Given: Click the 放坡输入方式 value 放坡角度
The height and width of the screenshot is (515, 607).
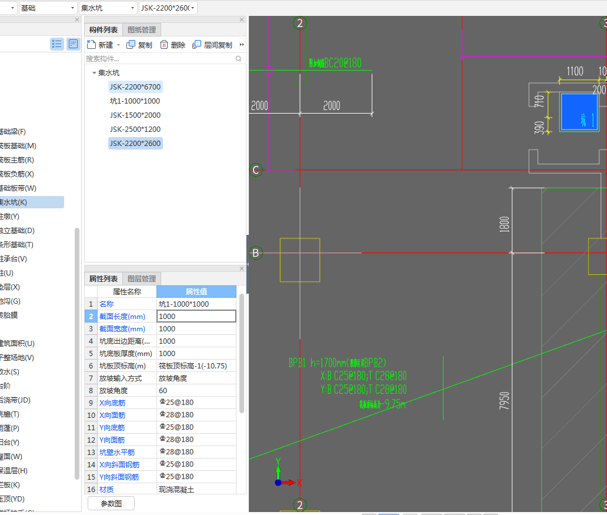Looking at the screenshot, I should tap(196, 378).
